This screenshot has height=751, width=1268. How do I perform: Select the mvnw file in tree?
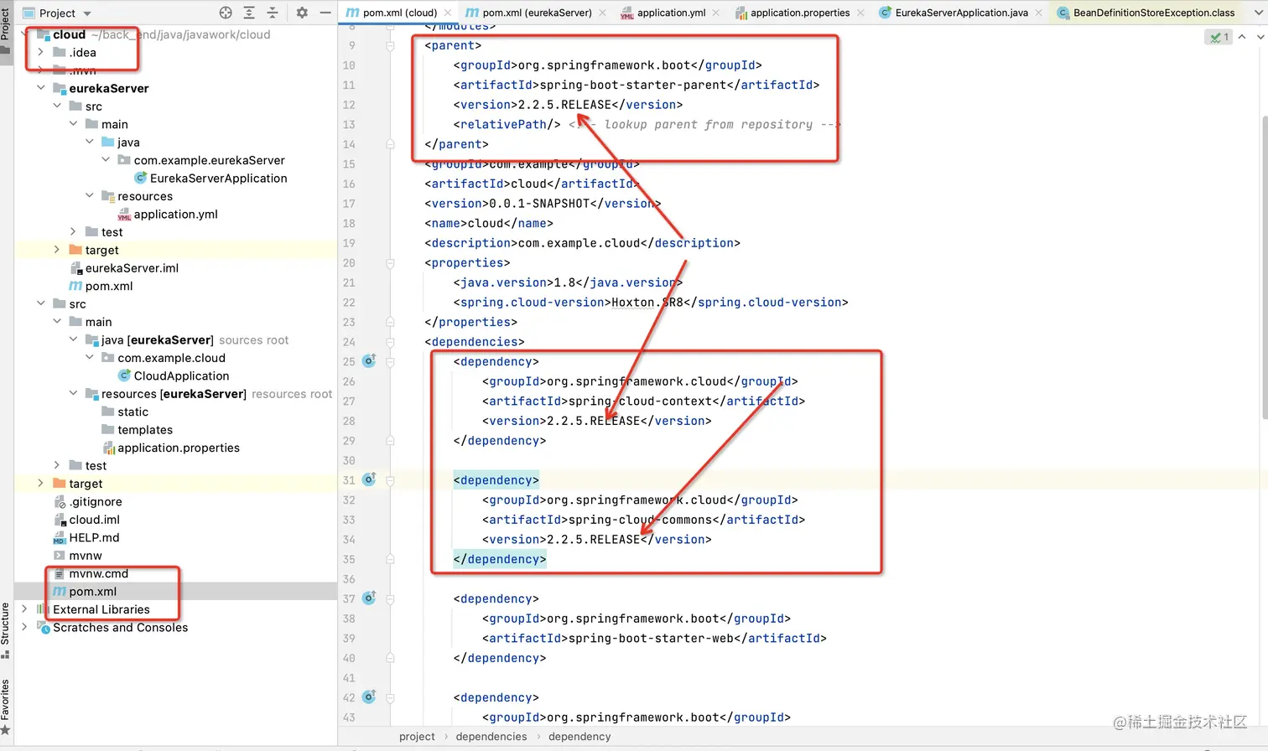point(77,555)
